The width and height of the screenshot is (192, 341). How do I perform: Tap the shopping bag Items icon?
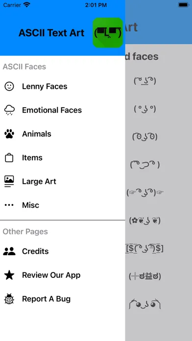point(9,157)
